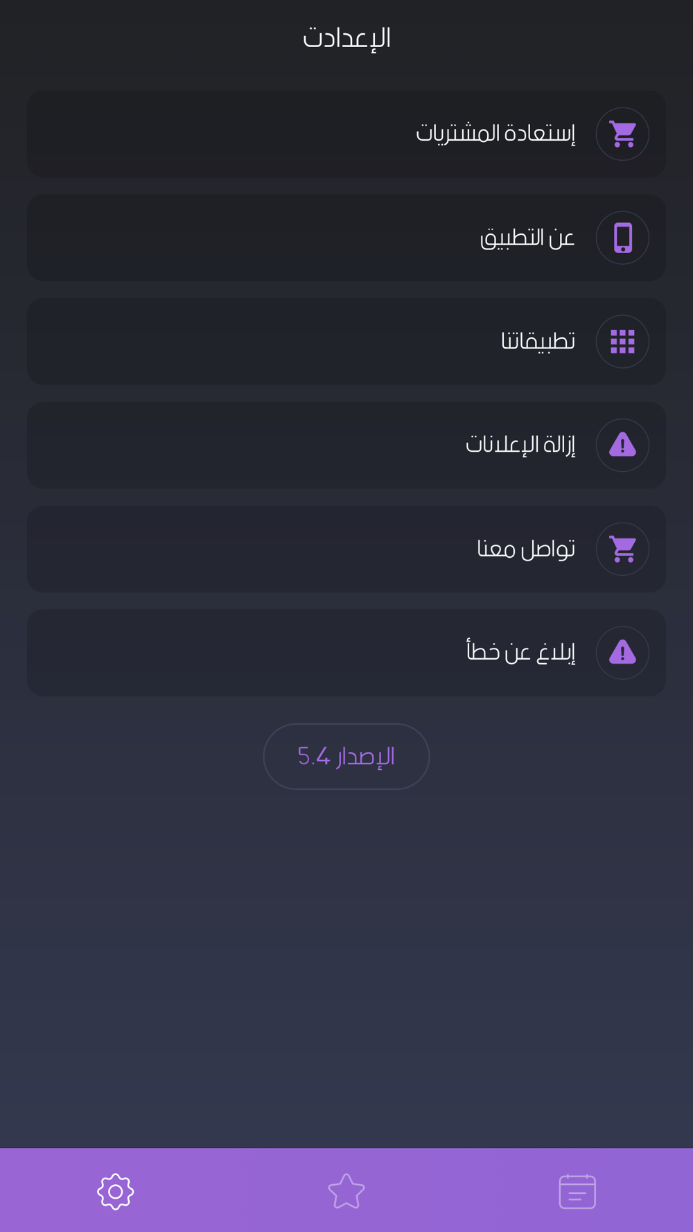The width and height of the screenshot is (693, 1232).
Task: Tap the cart icon beside تواصل معنا
Action: pos(622,549)
